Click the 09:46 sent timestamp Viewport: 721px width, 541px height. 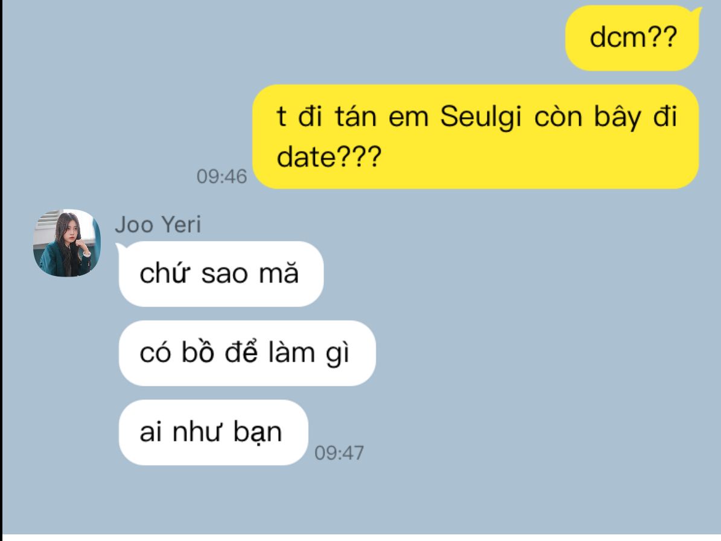[221, 177]
